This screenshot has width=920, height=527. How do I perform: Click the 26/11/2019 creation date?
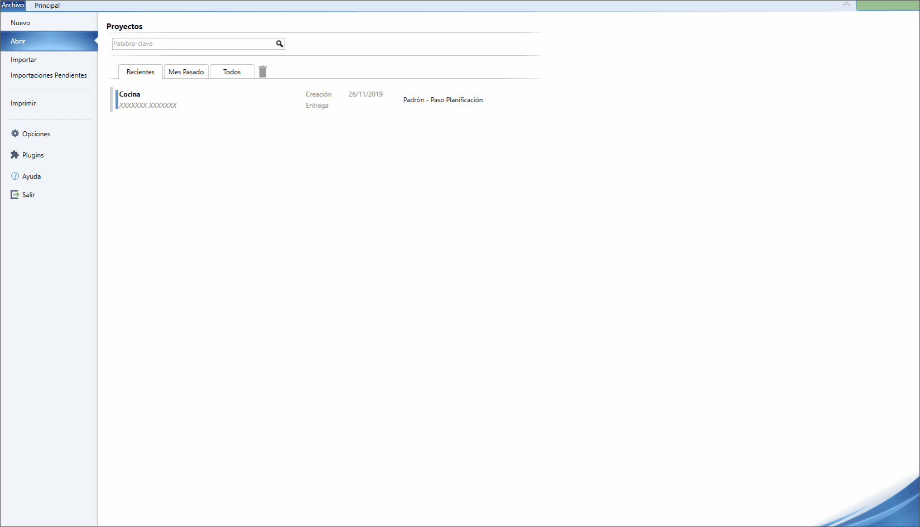point(365,94)
